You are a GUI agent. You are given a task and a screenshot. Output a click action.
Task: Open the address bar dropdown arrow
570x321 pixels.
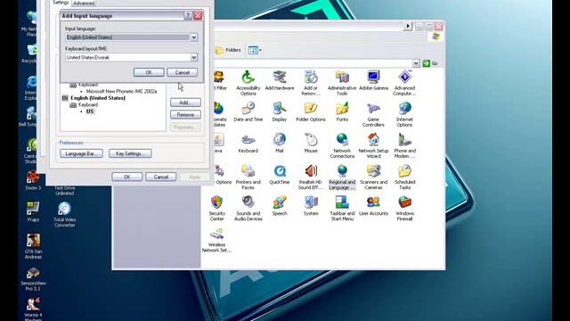[x=416, y=63]
